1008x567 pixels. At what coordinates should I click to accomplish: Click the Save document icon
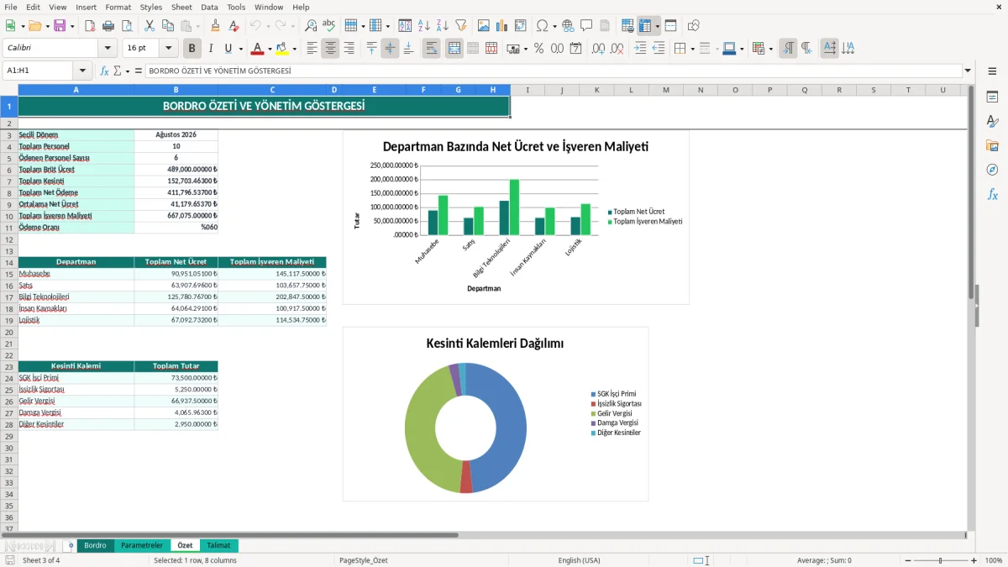tap(60, 26)
